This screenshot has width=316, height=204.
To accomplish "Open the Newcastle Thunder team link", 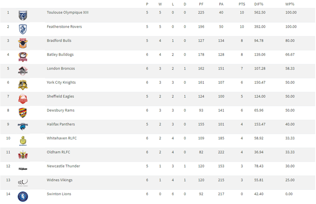I will [x=62, y=166].
